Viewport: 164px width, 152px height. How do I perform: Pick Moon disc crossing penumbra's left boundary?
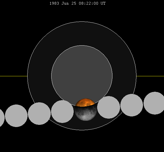tap(39, 113)
